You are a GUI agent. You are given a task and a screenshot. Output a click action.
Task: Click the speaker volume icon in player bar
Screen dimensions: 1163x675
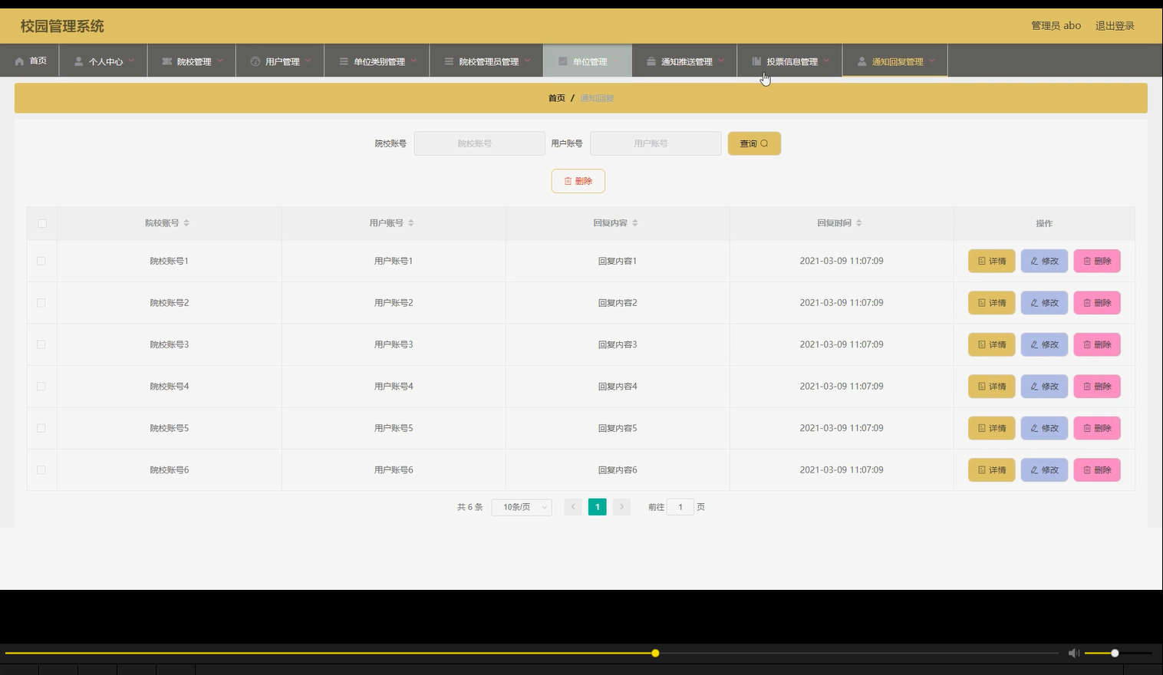(x=1073, y=653)
